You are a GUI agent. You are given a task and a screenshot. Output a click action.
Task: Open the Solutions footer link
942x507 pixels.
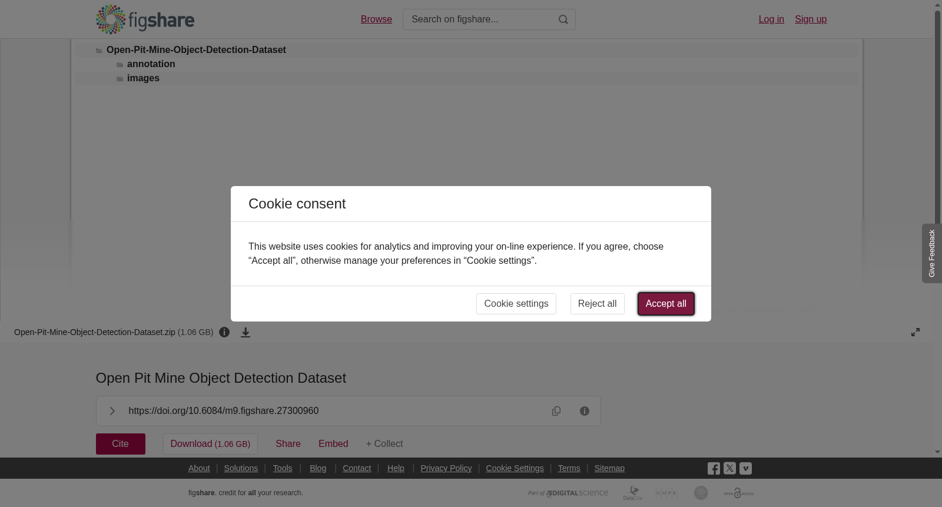coord(241,468)
